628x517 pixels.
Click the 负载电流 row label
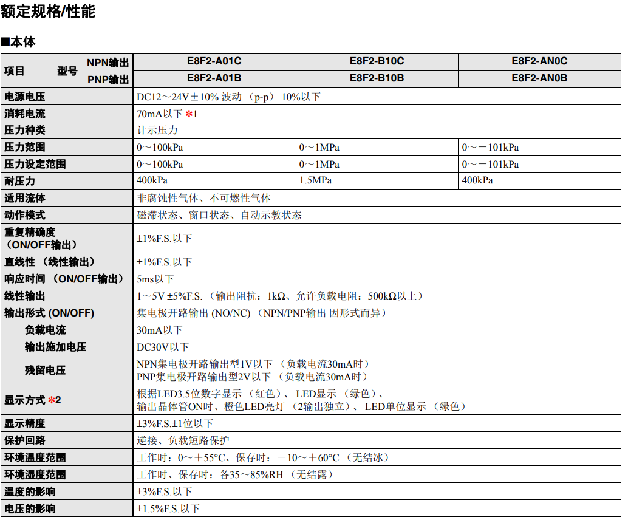pos(46,330)
